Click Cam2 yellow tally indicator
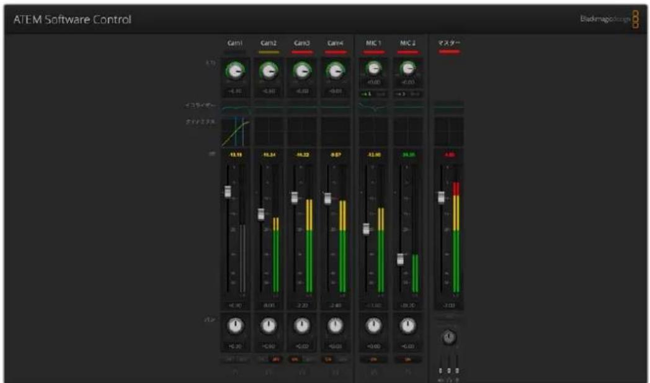 pos(269,52)
